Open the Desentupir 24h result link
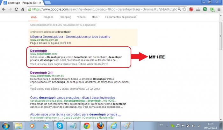 pos(41,73)
